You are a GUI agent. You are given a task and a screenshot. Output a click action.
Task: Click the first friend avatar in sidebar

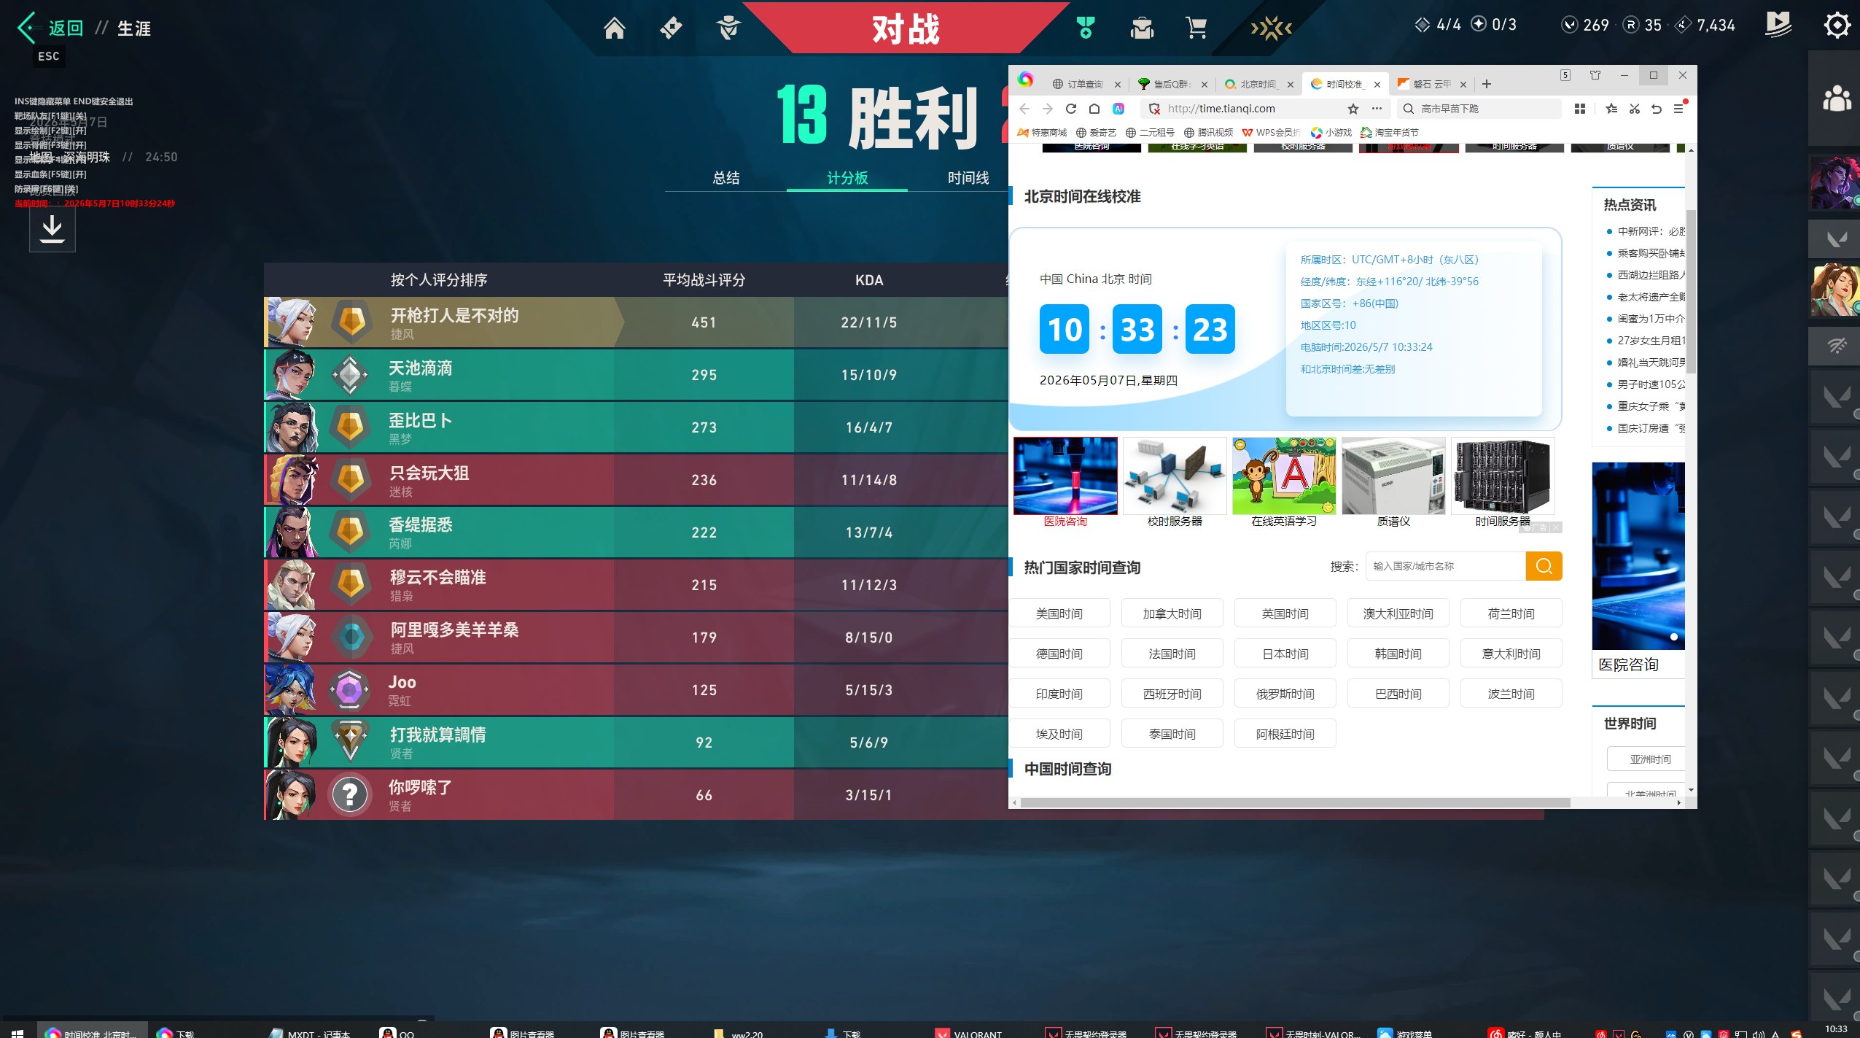(1834, 182)
